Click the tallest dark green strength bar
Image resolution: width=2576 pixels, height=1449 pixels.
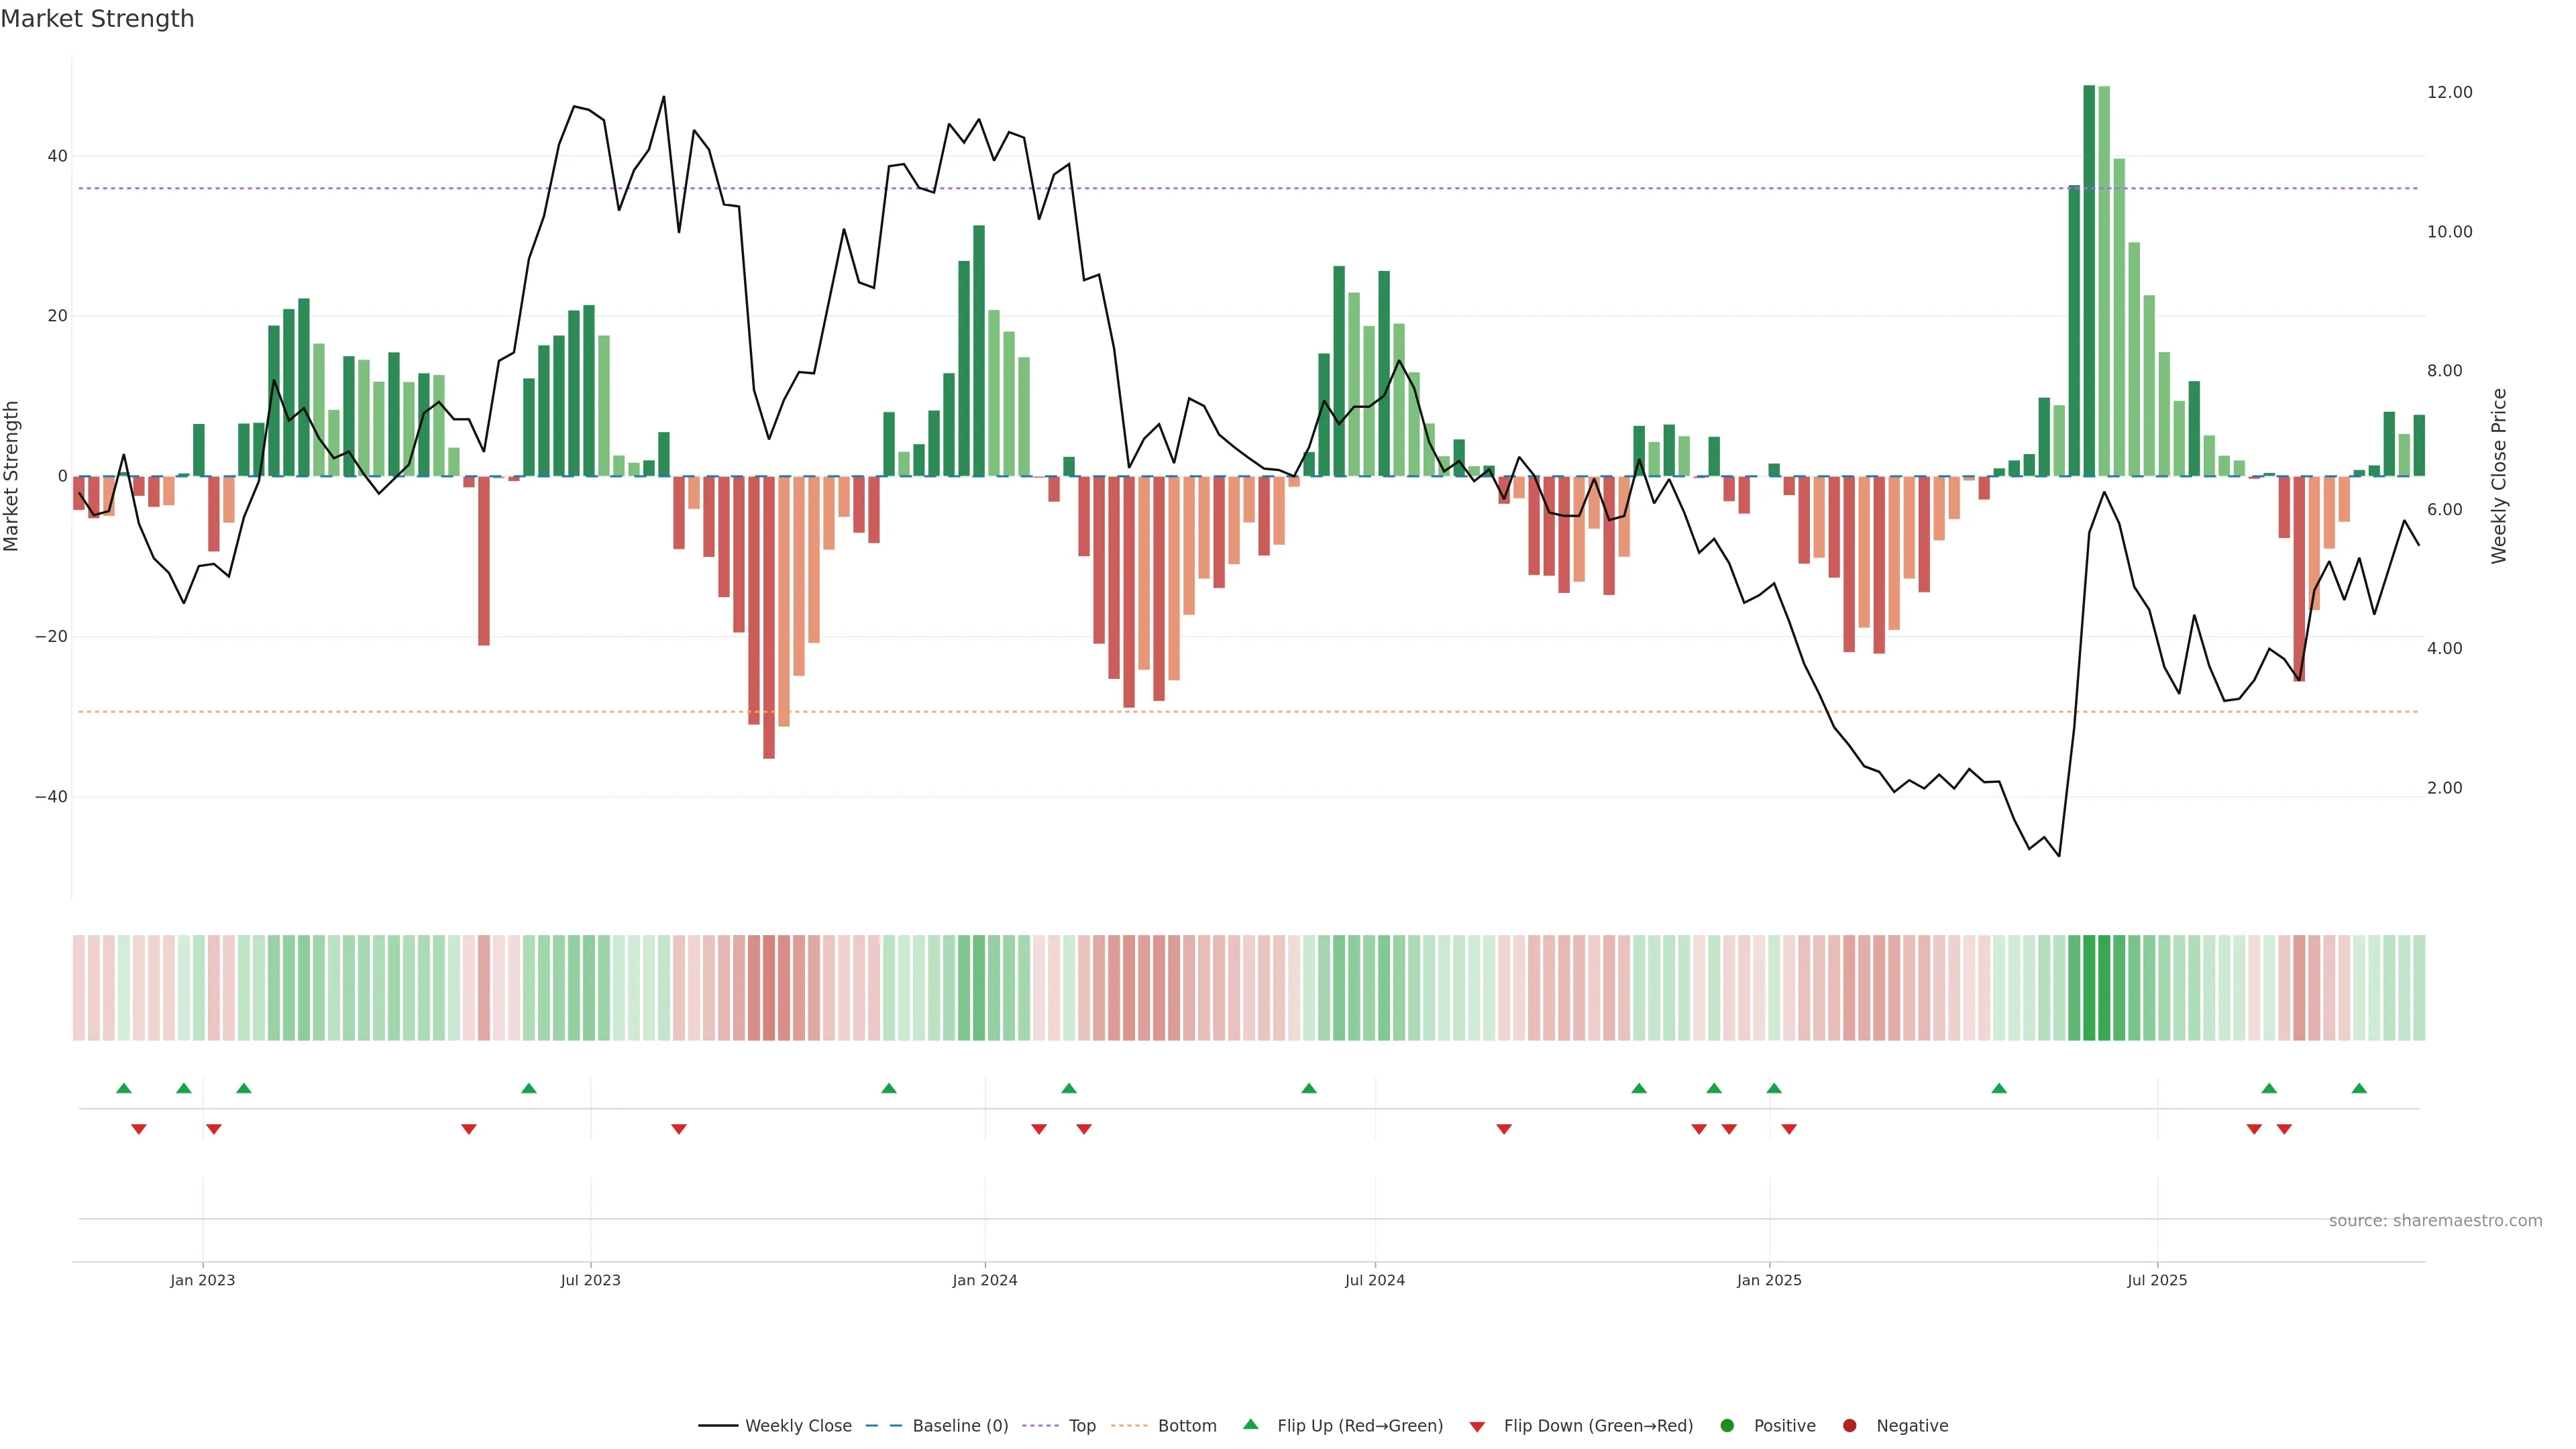(x=2089, y=280)
